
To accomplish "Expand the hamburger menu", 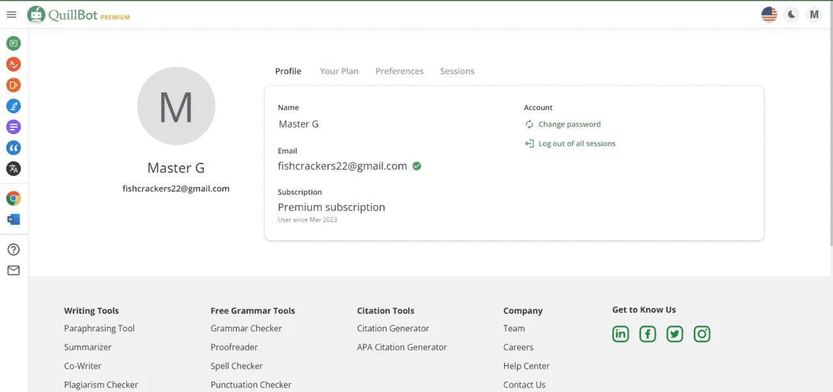I will [11, 14].
